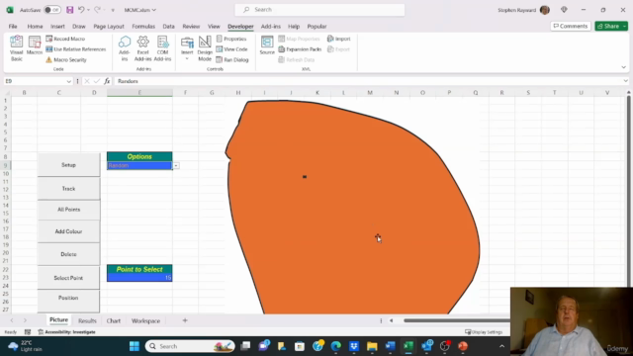This screenshot has height=356, width=633.
Task: Open File Explorer from the taskbar
Action: click(x=372, y=346)
